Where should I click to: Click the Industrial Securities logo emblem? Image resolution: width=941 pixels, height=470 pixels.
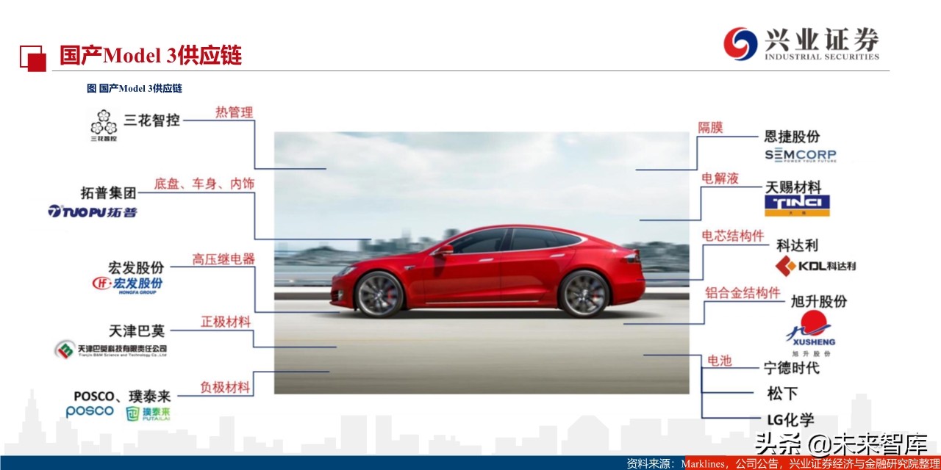point(740,44)
